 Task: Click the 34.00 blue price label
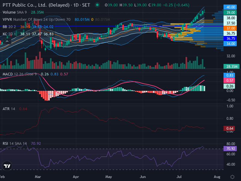230,44
